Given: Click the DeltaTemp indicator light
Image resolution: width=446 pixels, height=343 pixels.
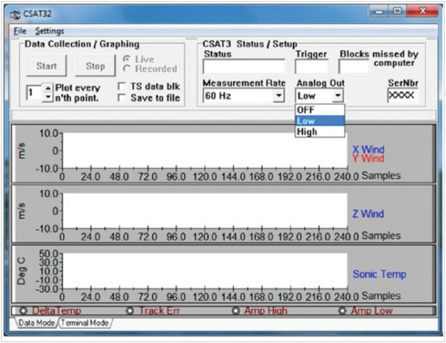Looking at the screenshot, I should 23,311.
